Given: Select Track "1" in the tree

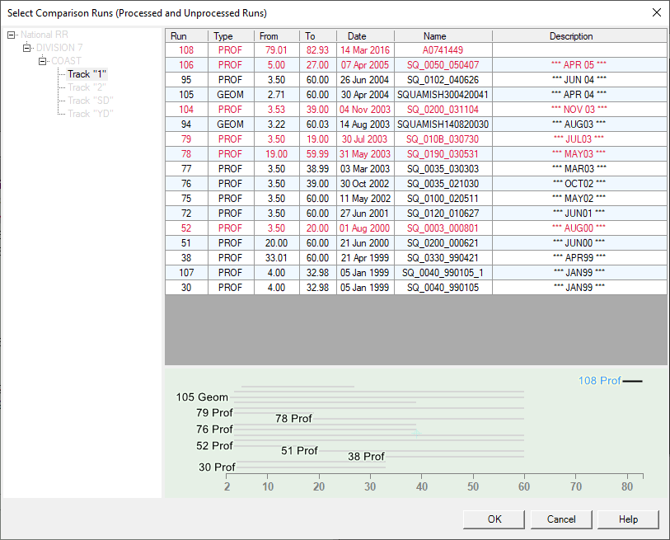Looking at the screenshot, I should coord(87,74).
